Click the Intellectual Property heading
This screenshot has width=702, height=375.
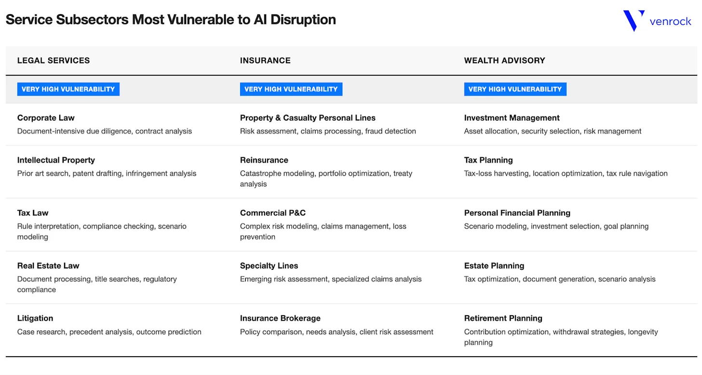click(56, 161)
